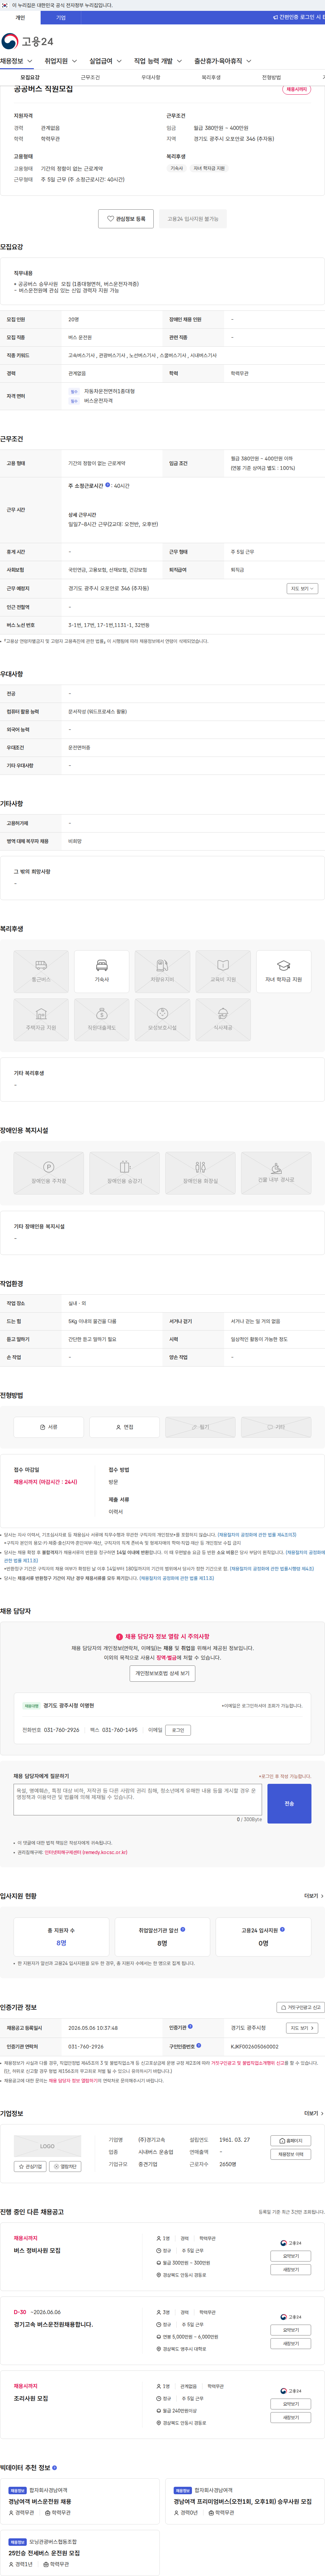325x2576 pixels.
Task: Click the 고용24 logo
Action: pyautogui.click(x=27, y=41)
